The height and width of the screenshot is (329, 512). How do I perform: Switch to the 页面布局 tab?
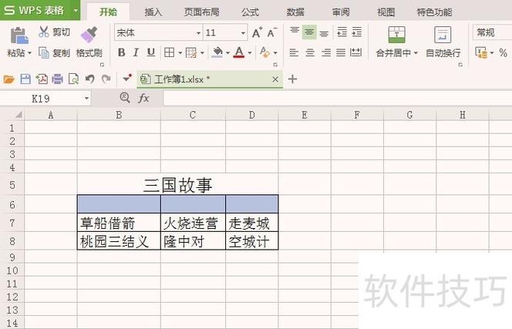[x=201, y=12]
